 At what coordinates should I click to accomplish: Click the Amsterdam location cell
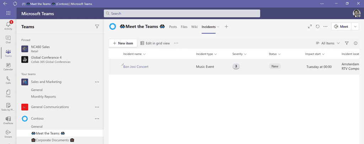click(350, 67)
